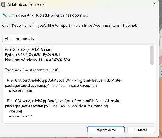This screenshot has width=162, height=138.
Task: Click the dialog title 'AnkiHub add-on error'
Action: click(26, 4)
